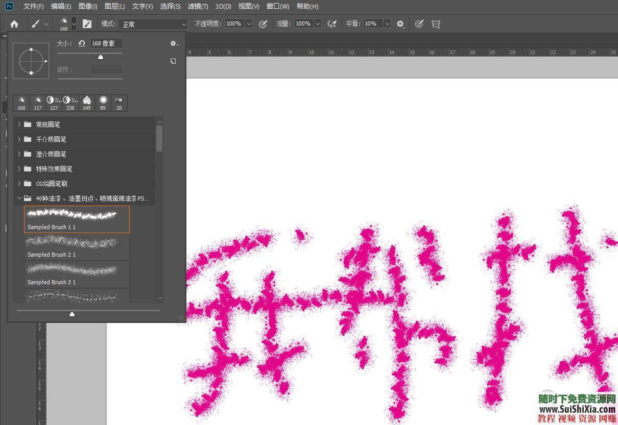Enable airbrush-style build-up icon
The width and height of the screenshot is (618, 425).
[332, 24]
